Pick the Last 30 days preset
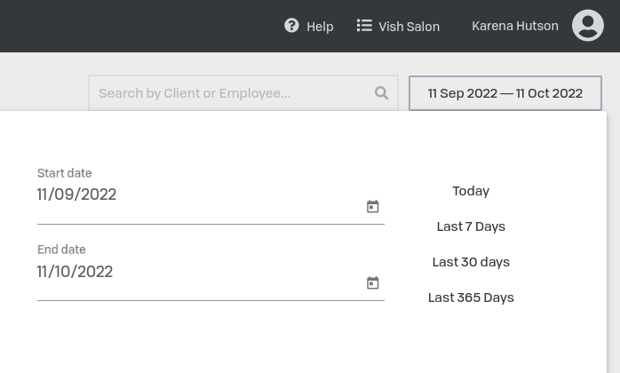Image resolution: width=620 pixels, height=373 pixels. 471,262
